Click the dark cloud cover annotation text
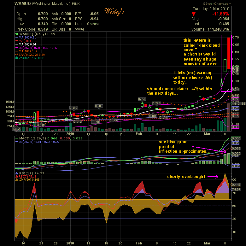246x246 pixels. coord(202,52)
